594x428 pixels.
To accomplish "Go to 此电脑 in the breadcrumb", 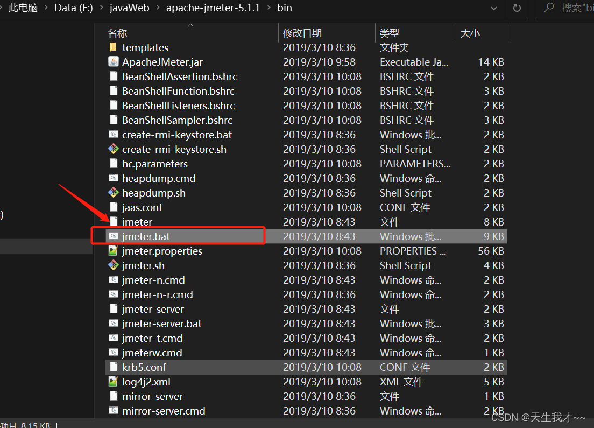I will pos(23,8).
